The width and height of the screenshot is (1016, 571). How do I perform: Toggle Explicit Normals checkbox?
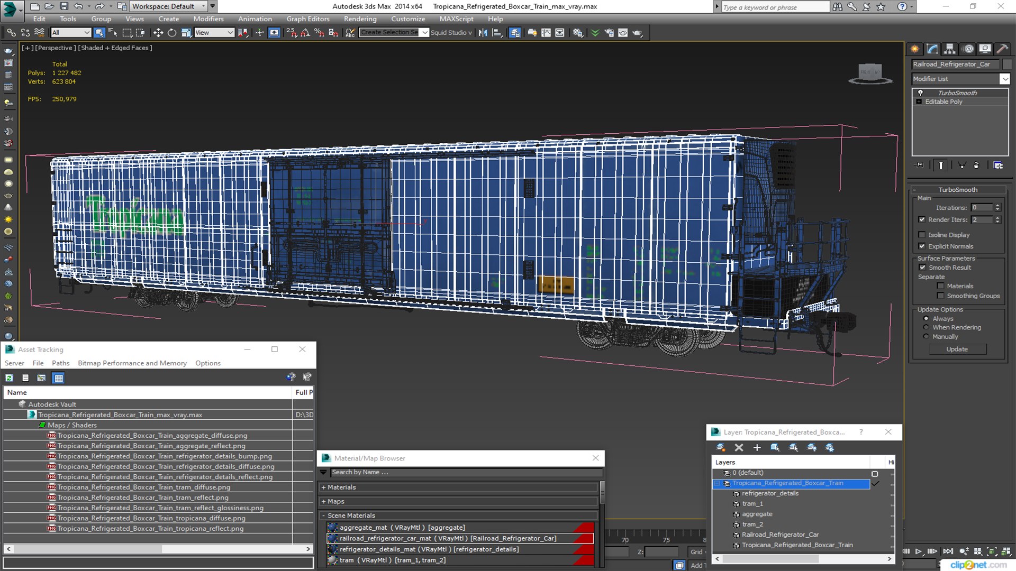click(x=922, y=246)
